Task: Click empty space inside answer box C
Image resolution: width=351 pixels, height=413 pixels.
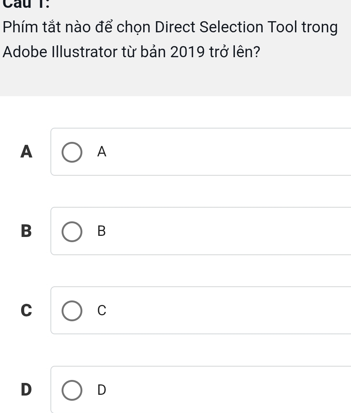Action: point(223,311)
